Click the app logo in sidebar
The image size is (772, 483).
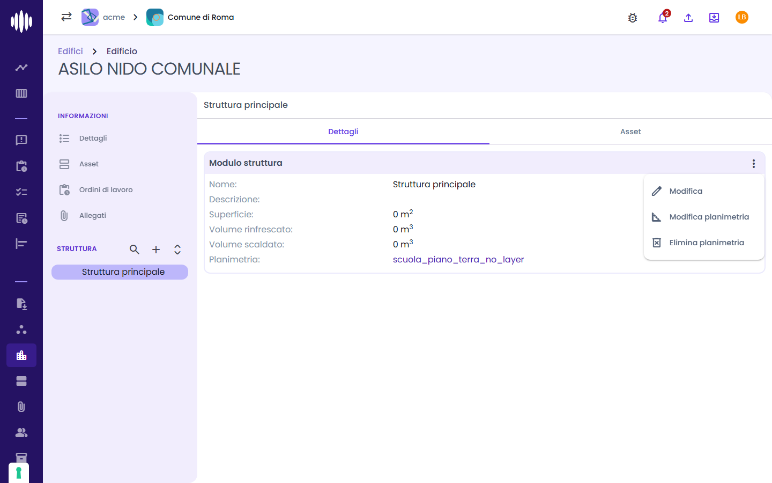click(21, 21)
